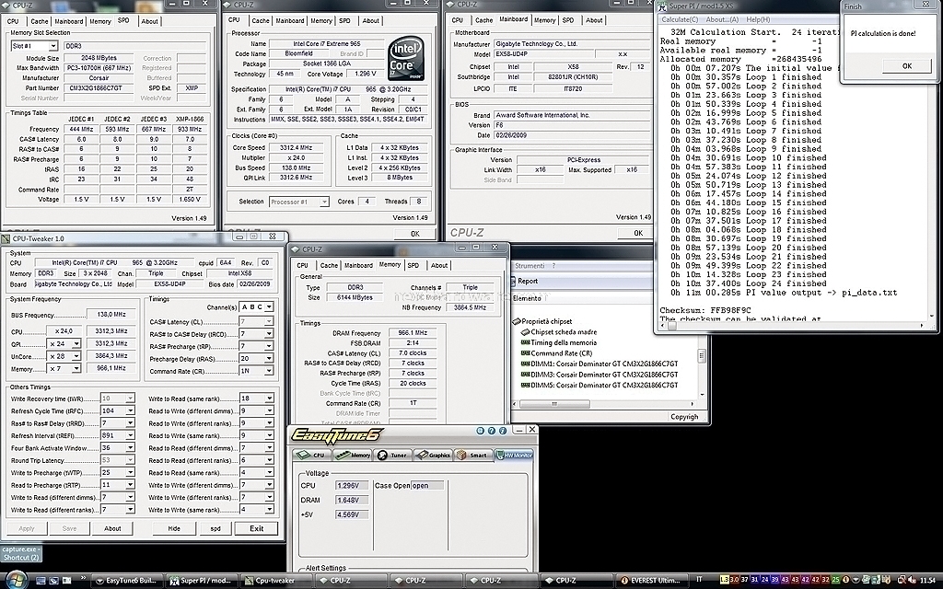This screenshot has width=943, height=589.
Task: Open the Memory tab in EasyTune6
Action: click(x=353, y=455)
